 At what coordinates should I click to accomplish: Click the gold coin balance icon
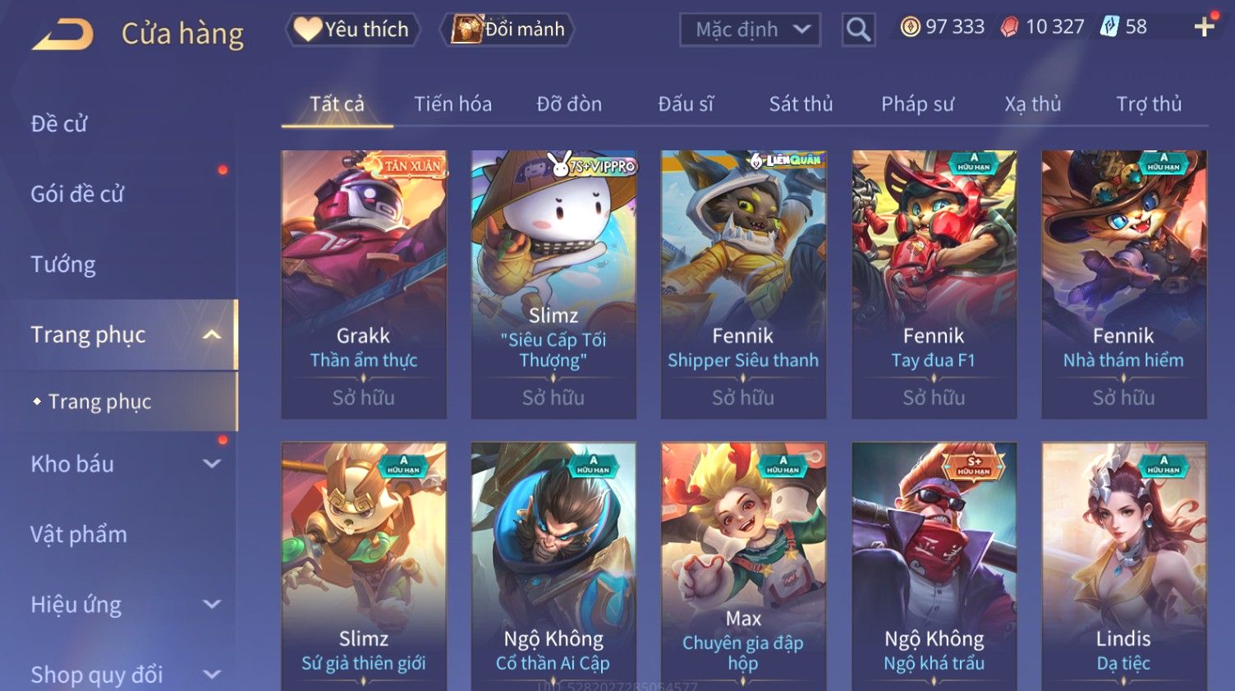click(x=910, y=27)
